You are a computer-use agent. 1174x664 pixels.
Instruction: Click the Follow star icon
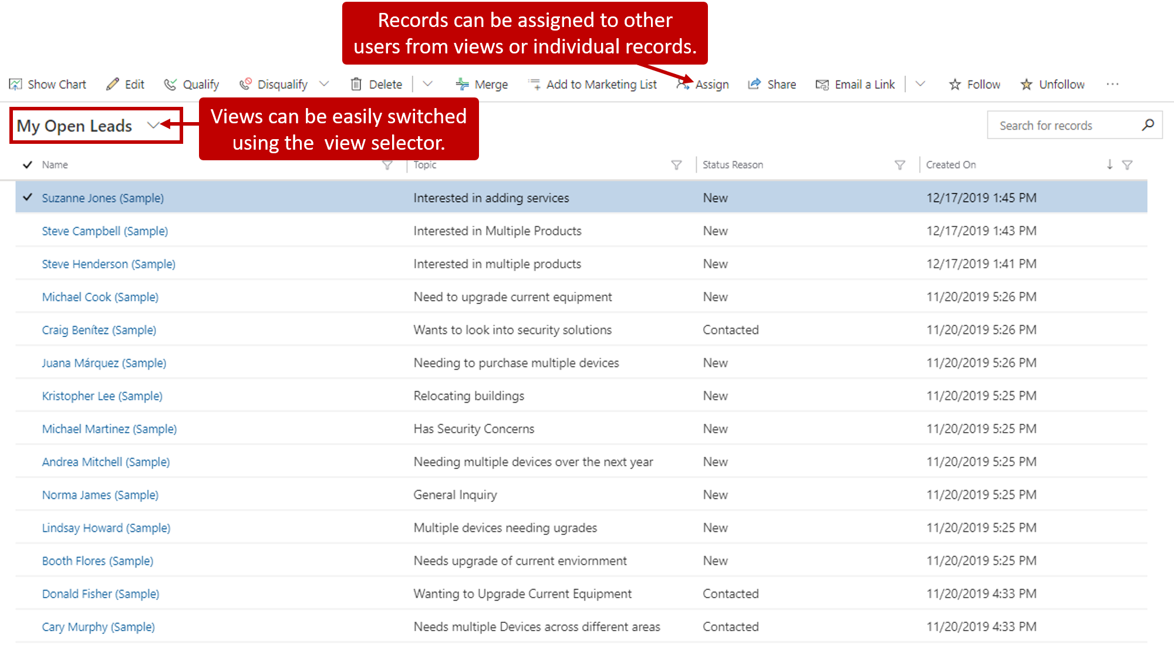(955, 85)
